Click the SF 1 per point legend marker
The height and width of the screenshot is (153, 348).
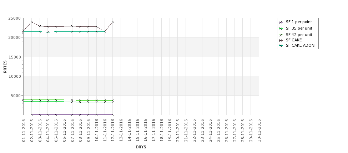(x=281, y=22)
